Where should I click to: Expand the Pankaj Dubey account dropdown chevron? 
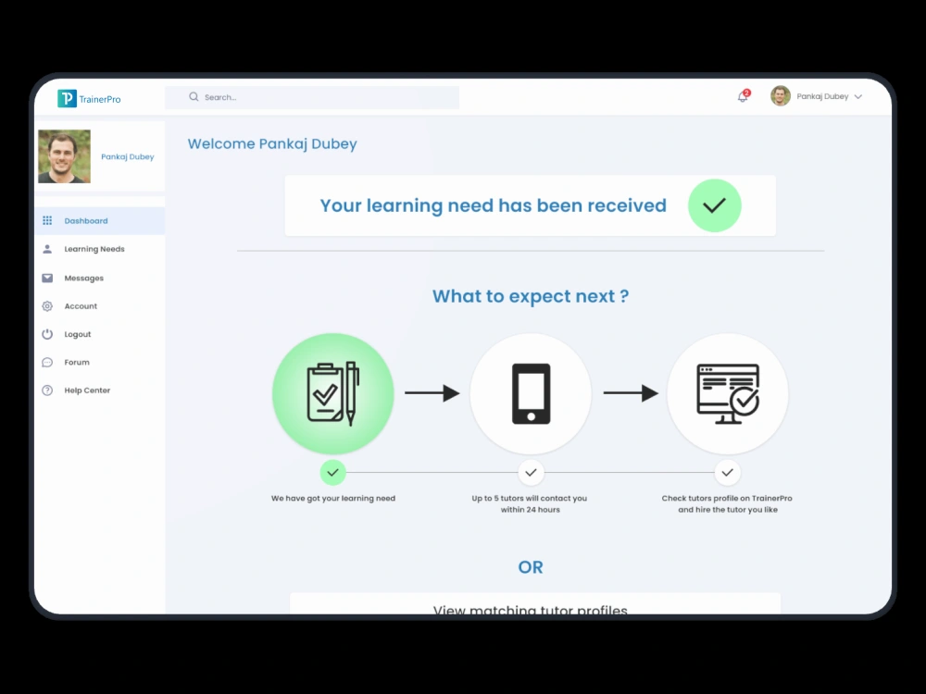tap(858, 97)
